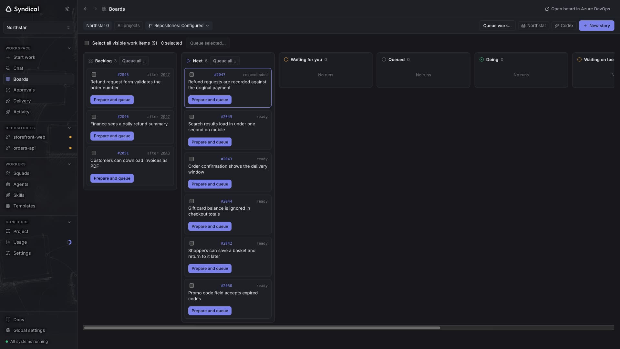Click the Project book icon
This screenshot has height=349, width=620.
point(8,231)
